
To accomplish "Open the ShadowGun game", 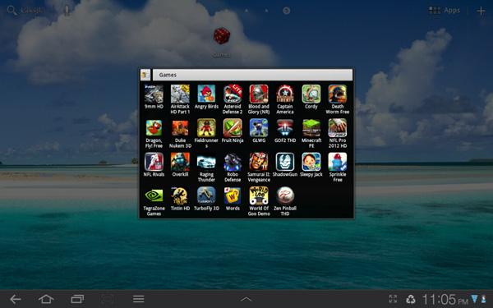I will pos(285,165).
